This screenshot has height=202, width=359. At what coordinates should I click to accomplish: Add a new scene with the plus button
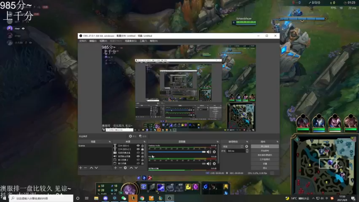80,168
